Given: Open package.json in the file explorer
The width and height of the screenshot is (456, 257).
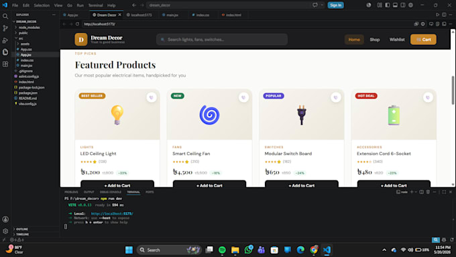Looking at the screenshot, I should click(28, 93).
